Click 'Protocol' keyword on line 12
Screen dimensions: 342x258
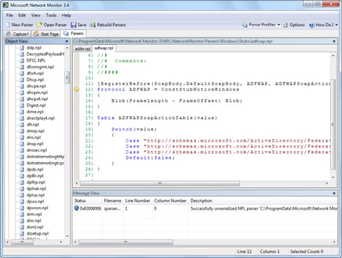(111, 90)
